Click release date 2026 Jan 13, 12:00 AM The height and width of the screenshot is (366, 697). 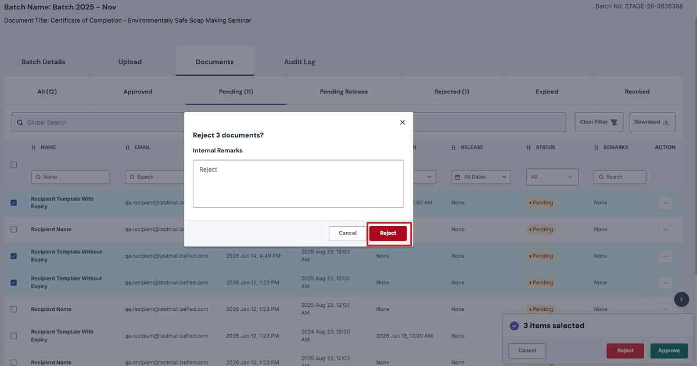point(404,336)
